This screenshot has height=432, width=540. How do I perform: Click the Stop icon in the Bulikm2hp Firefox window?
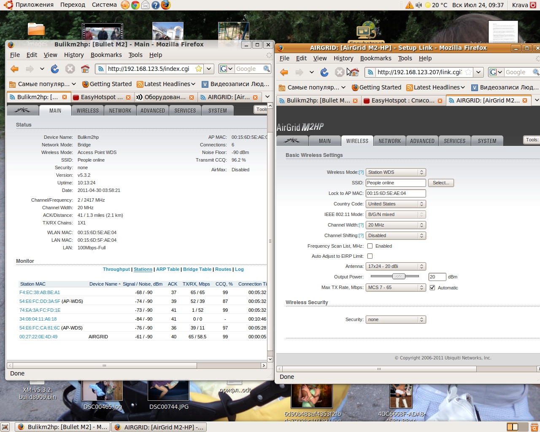click(70, 69)
